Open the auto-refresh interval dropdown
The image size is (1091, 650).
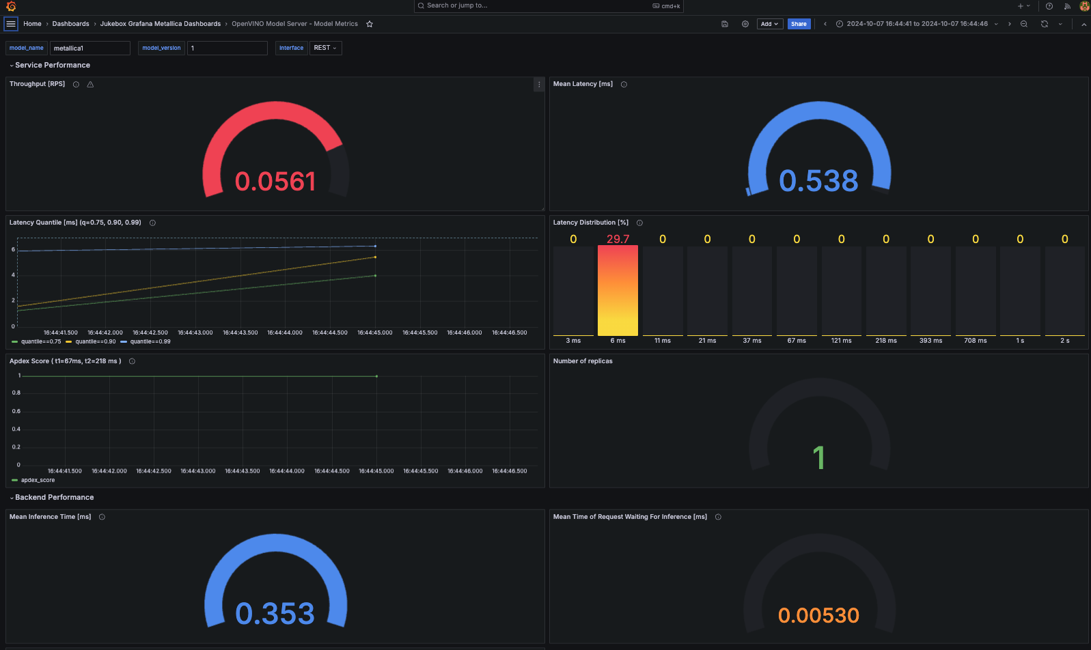click(x=1060, y=24)
